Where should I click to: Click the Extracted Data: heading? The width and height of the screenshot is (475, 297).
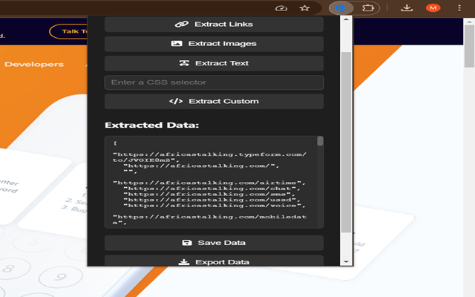[151, 125]
